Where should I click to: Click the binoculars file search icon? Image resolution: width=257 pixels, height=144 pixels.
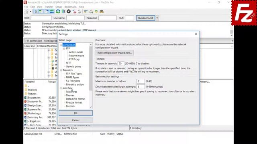pos(102,12)
